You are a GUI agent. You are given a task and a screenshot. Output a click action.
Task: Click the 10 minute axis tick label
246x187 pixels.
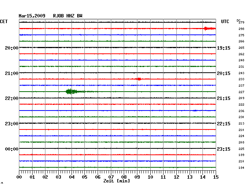click(x=150, y=177)
